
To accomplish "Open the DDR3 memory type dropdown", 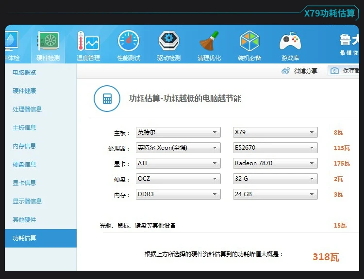I will point(178,194).
